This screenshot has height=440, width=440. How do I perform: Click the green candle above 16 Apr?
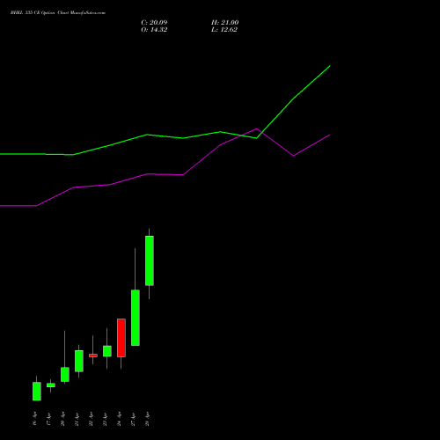pyautogui.click(x=37, y=391)
